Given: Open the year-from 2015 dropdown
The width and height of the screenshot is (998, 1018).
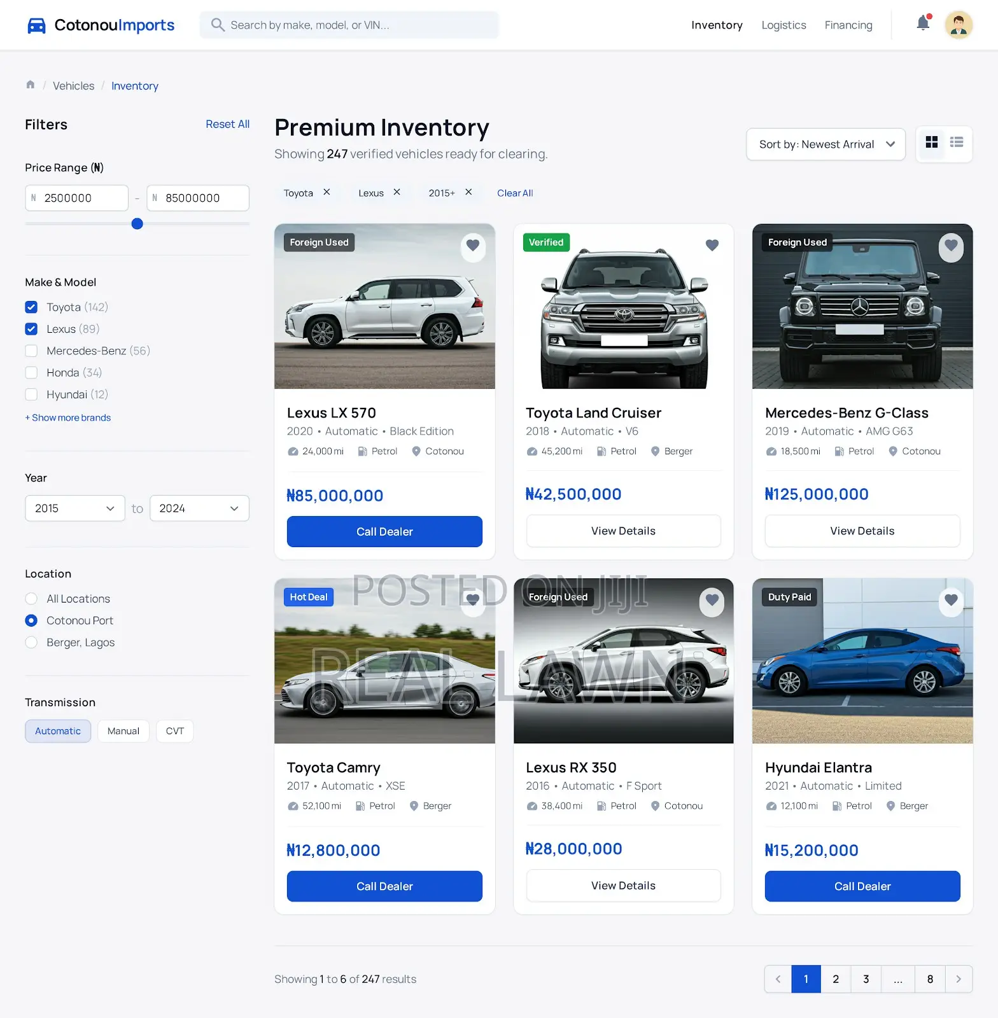Looking at the screenshot, I should coord(75,508).
